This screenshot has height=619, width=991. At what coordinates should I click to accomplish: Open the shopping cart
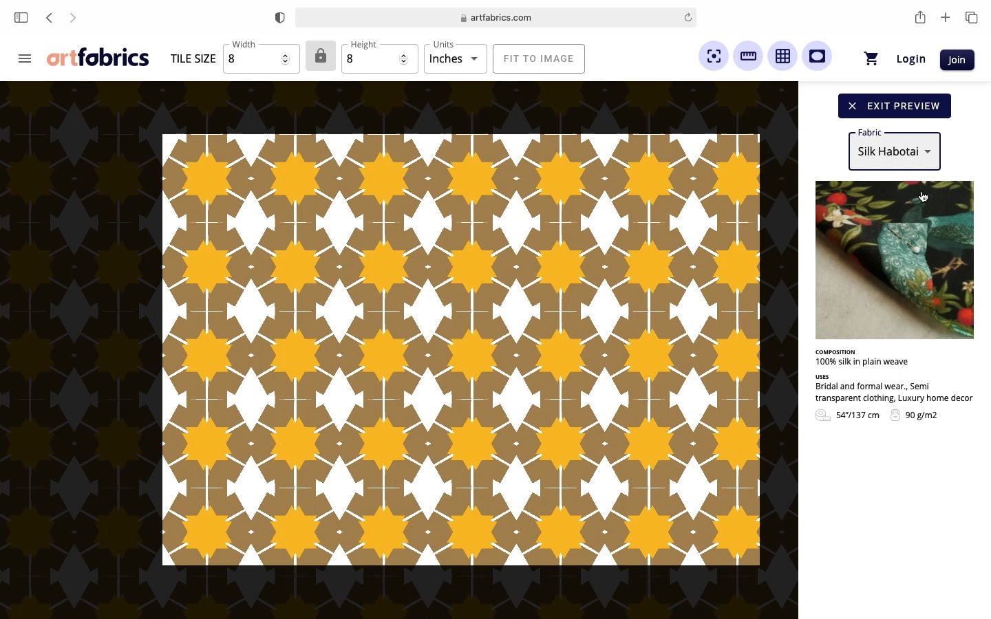tap(871, 58)
